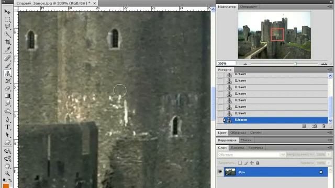Toggle lock transparent pixels

240,163
